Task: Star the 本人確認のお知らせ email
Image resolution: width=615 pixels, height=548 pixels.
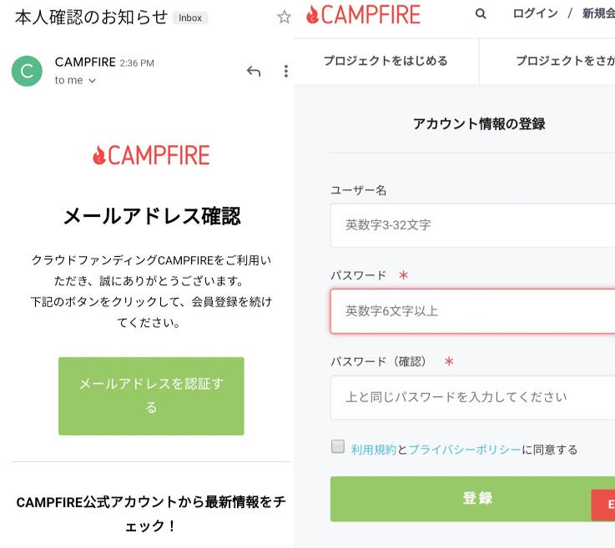Action: [x=284, y=17]
